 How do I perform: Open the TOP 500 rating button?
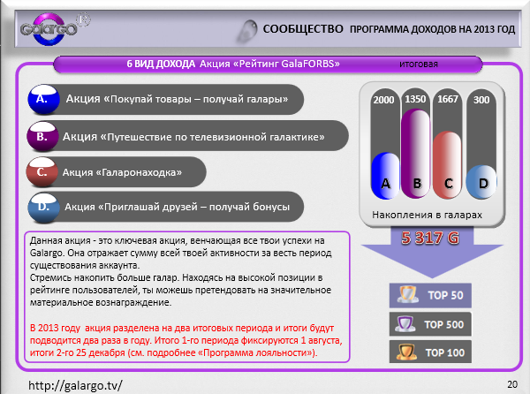[x=430, y=324]
